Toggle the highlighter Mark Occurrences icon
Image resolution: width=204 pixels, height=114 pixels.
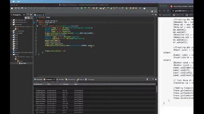click(111, 8)
